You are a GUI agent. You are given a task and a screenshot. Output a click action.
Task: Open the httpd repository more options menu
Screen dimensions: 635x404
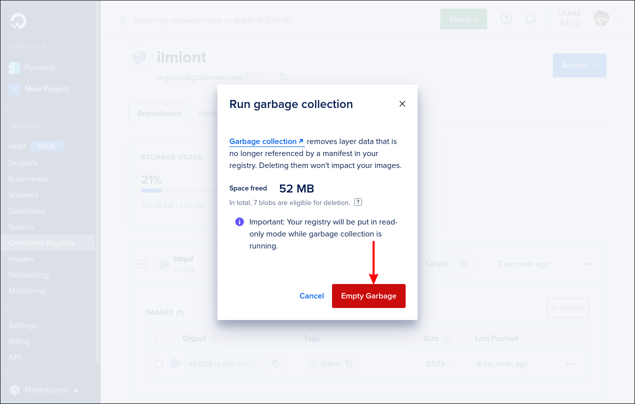[587, 264]
